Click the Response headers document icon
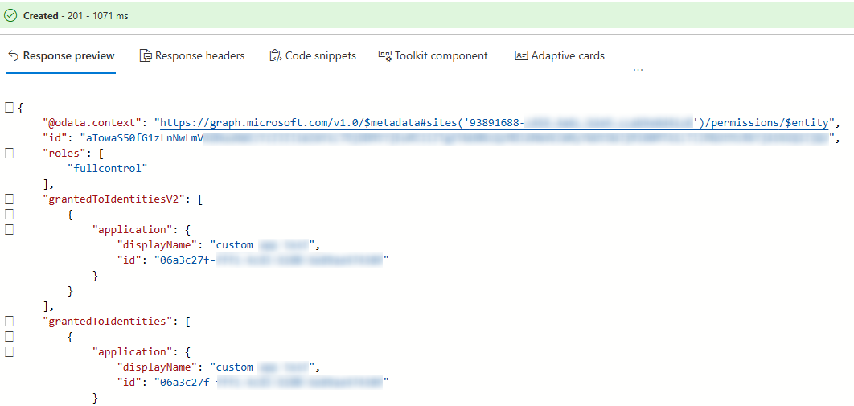 146,56
